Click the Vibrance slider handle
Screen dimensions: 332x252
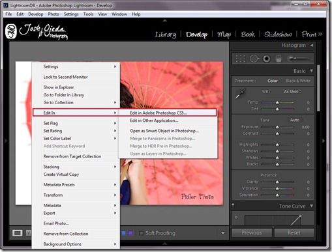(x=277, y=189)
